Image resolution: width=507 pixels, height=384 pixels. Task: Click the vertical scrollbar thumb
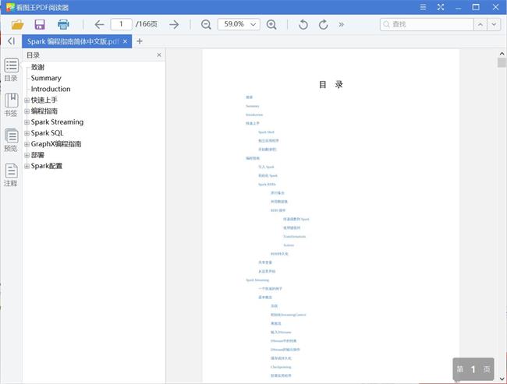tap(502, 62)
